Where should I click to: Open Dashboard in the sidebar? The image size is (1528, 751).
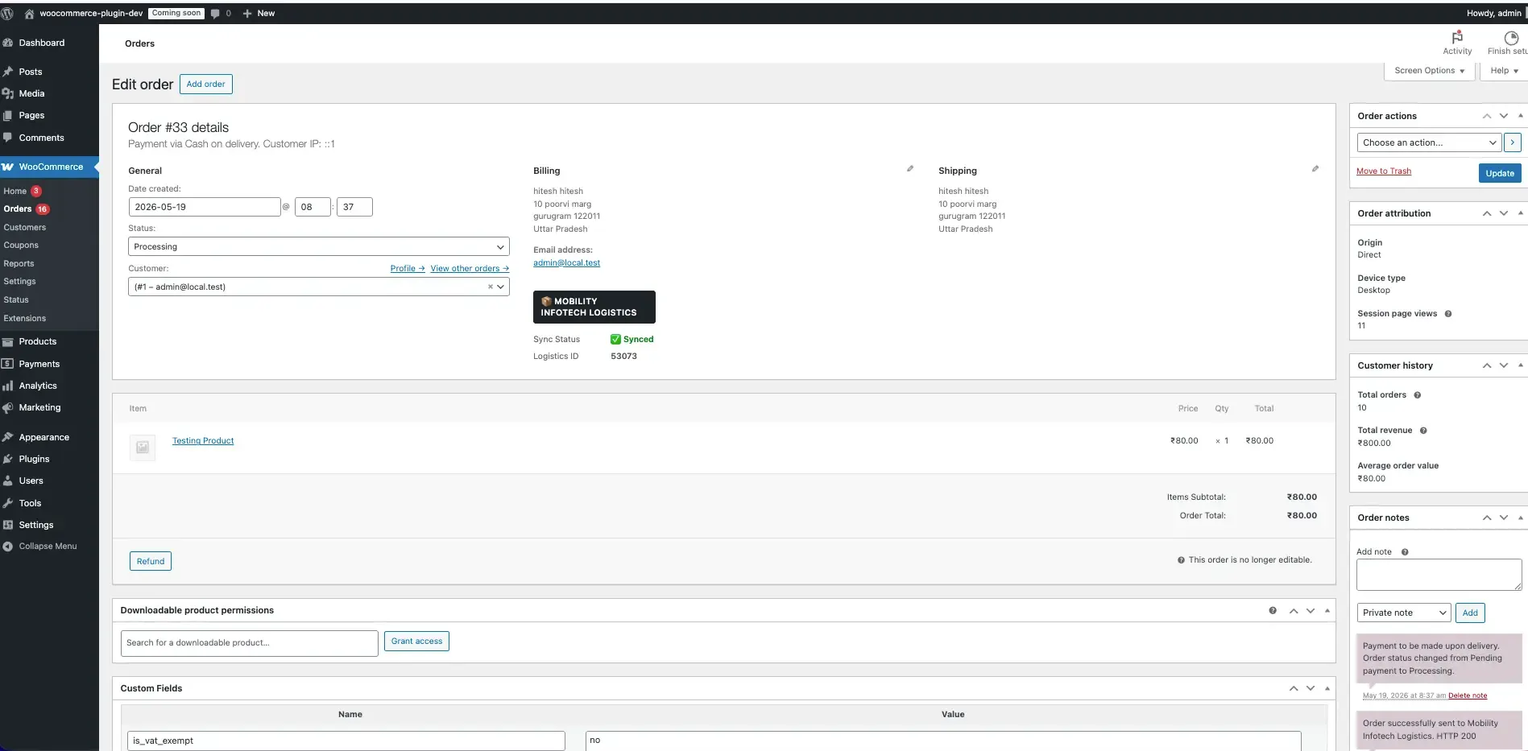coord(42,43)
